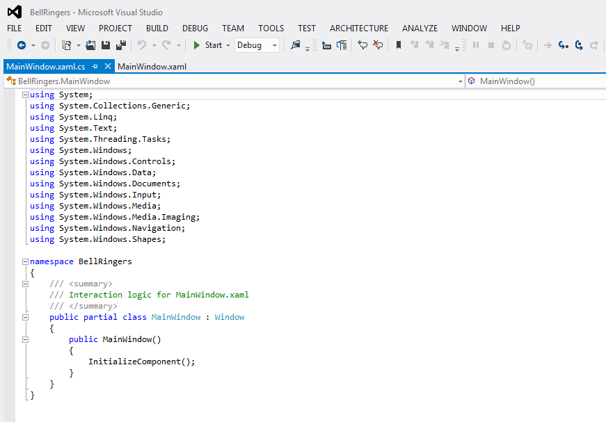Open the Redo history dropdown arrow
The width and height of the screenshot is (606, 422).
coord(179,46)
